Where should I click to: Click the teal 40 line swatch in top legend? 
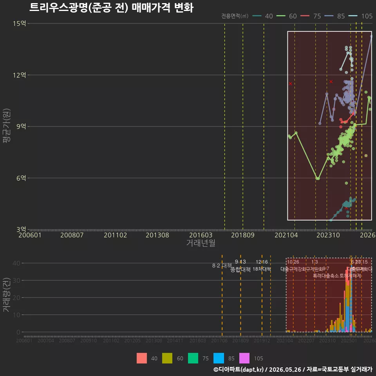click(x=257, y=16)
